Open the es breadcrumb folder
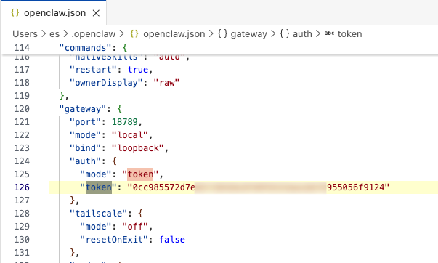Image resolution: width=438 pixels, height=263 pixels. point(54,34)
